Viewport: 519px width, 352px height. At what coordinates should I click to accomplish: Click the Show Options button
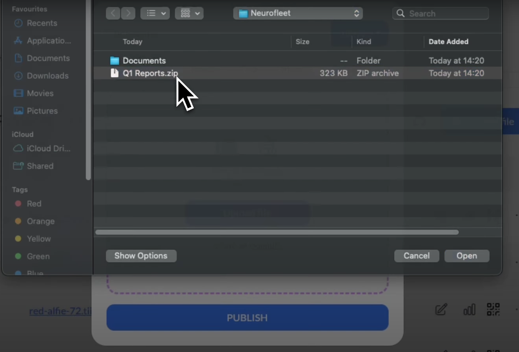pyautogui.click(x=141, y=256)
